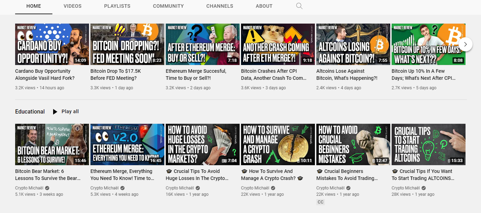This screenshot has height=213, width=481.
Task: Click verified badge under Start Trading ALTCOINS video
Action: [x=424, y=188]
